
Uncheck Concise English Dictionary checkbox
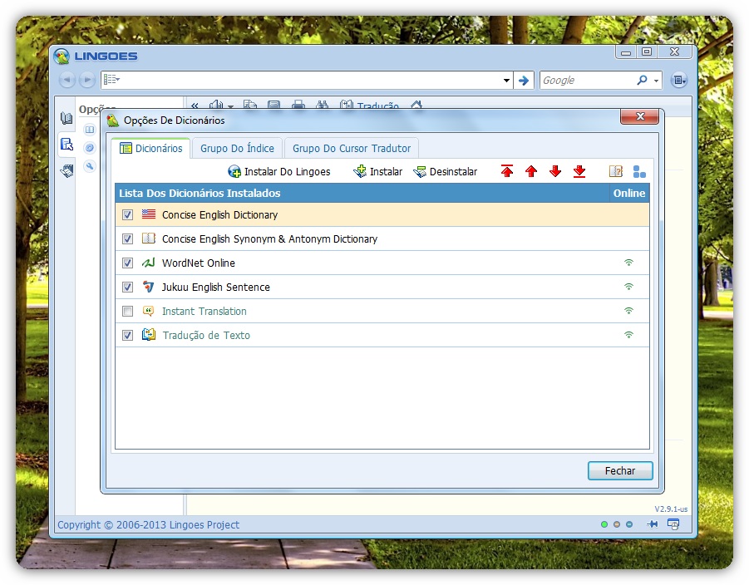tap(127, 214)
